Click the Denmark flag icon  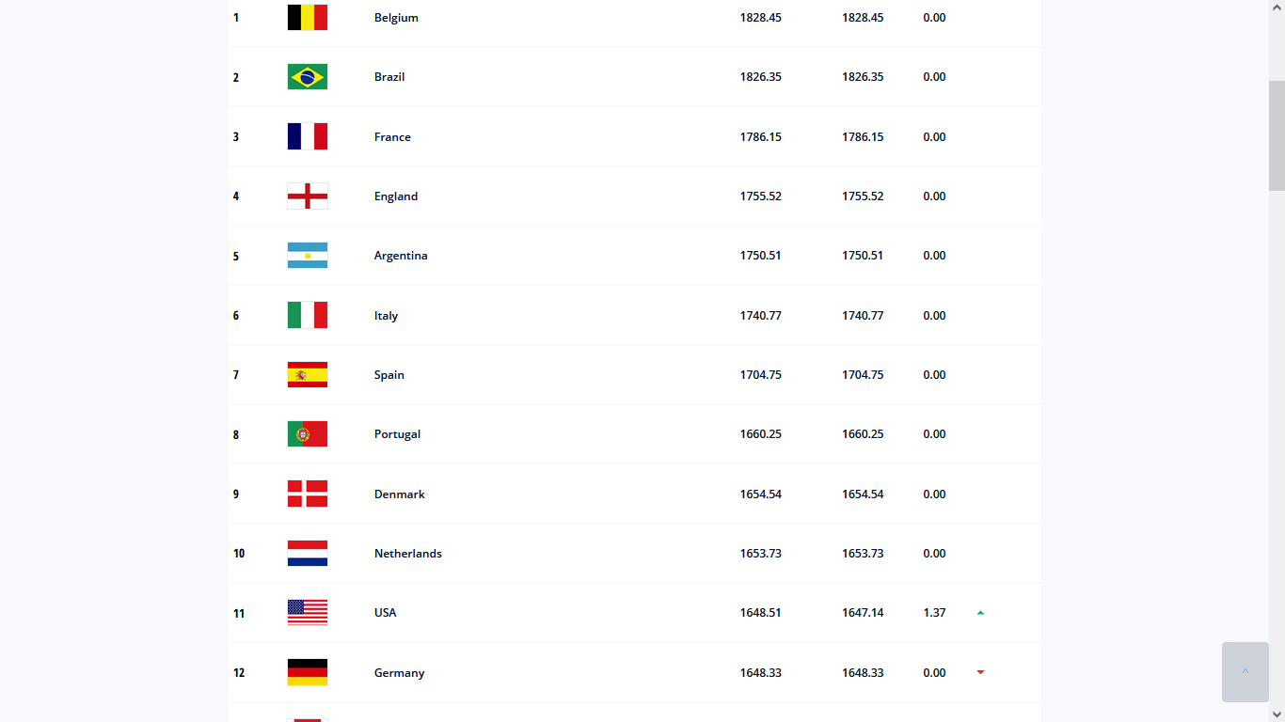[307, 494]
